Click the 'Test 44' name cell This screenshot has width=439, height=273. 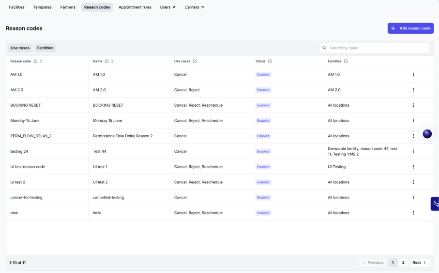[100, 151]
